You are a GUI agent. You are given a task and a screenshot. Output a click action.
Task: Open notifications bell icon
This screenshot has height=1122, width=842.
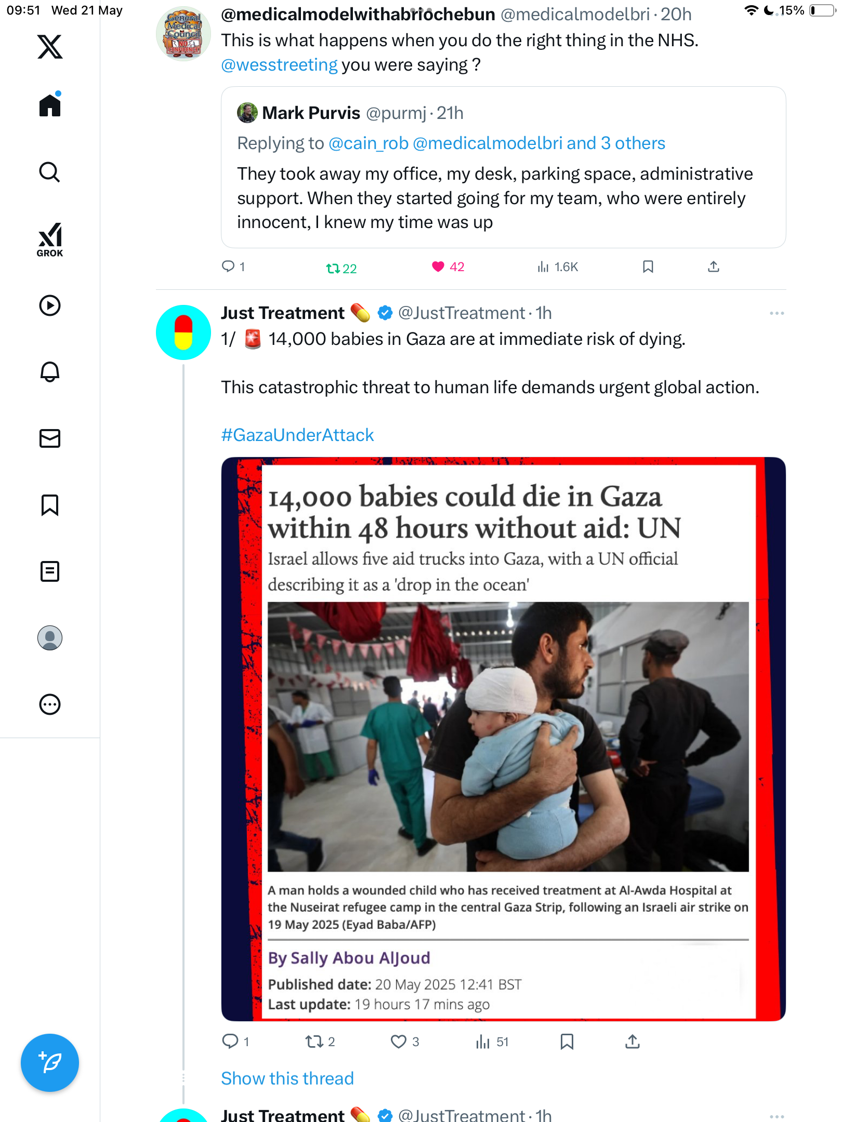[x=50, y=372]
